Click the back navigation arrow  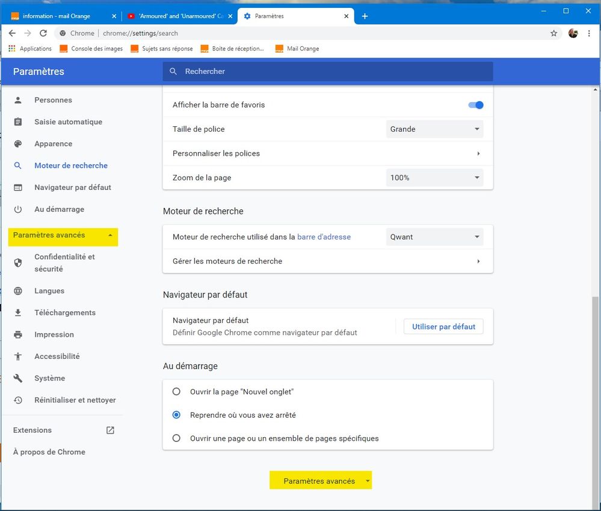pyautogui.click(x=12, y=34)
